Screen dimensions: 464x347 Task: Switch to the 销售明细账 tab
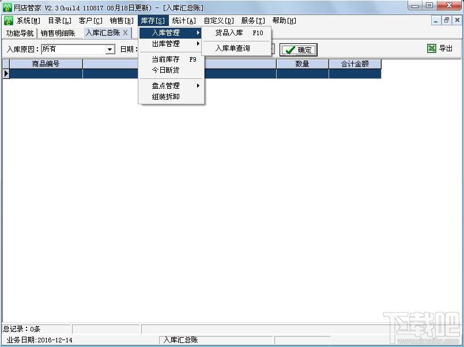tap(58, 33)
